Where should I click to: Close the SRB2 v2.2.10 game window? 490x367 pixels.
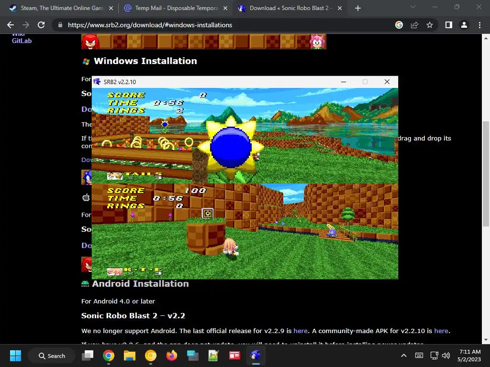click(x=387, y=82)
